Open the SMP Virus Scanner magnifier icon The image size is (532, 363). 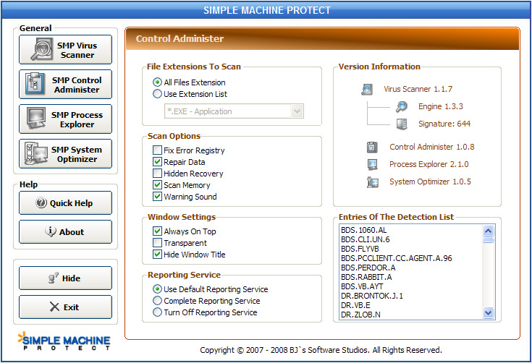42,49
